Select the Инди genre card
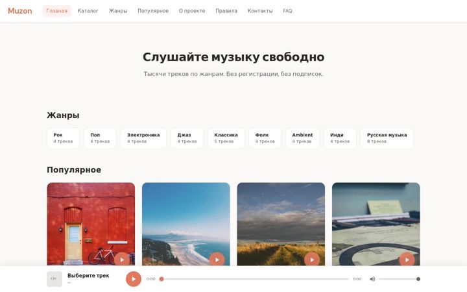 tap(340, 138)
